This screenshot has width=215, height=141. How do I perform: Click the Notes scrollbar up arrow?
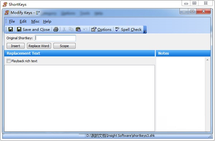coord(207,60)
